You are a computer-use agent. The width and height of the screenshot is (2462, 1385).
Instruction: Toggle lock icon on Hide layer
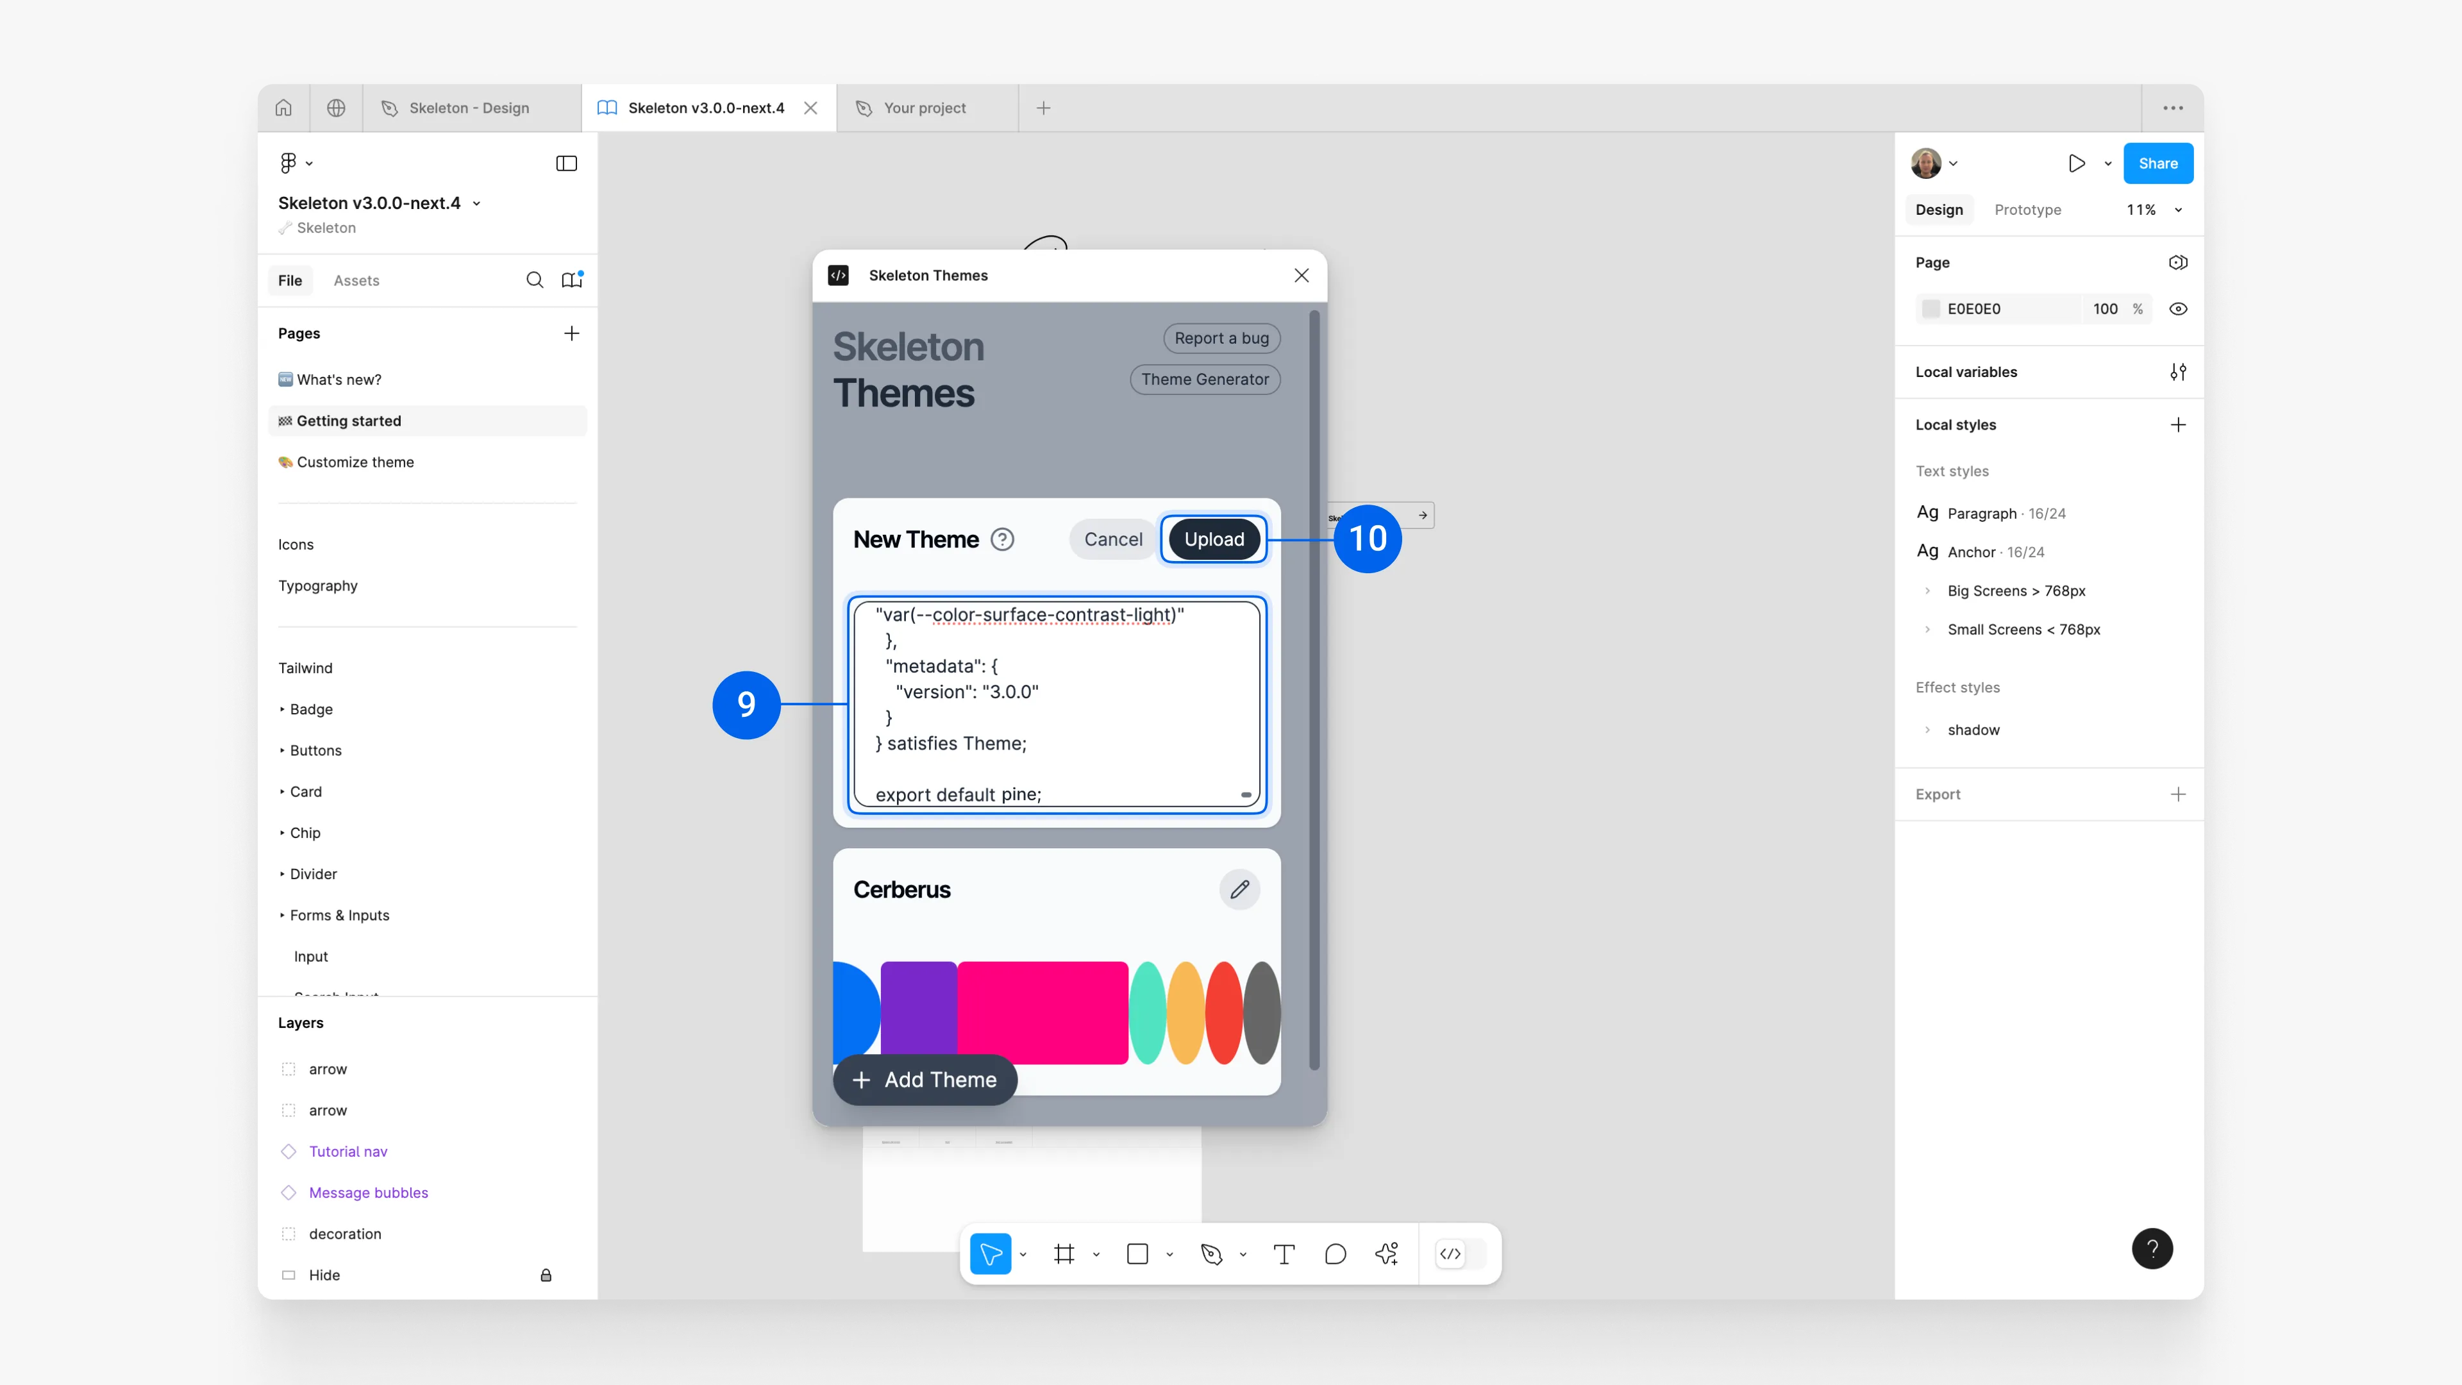(x=546, y=1273)
